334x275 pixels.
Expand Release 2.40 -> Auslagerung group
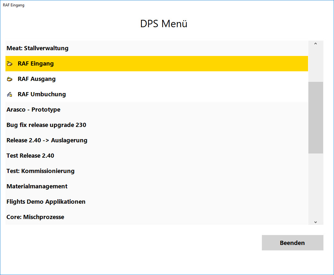tap(47, 140)
